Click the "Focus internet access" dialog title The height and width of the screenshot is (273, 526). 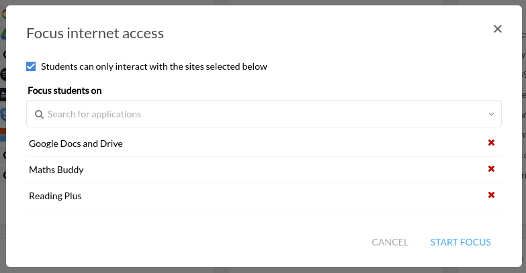95,33
